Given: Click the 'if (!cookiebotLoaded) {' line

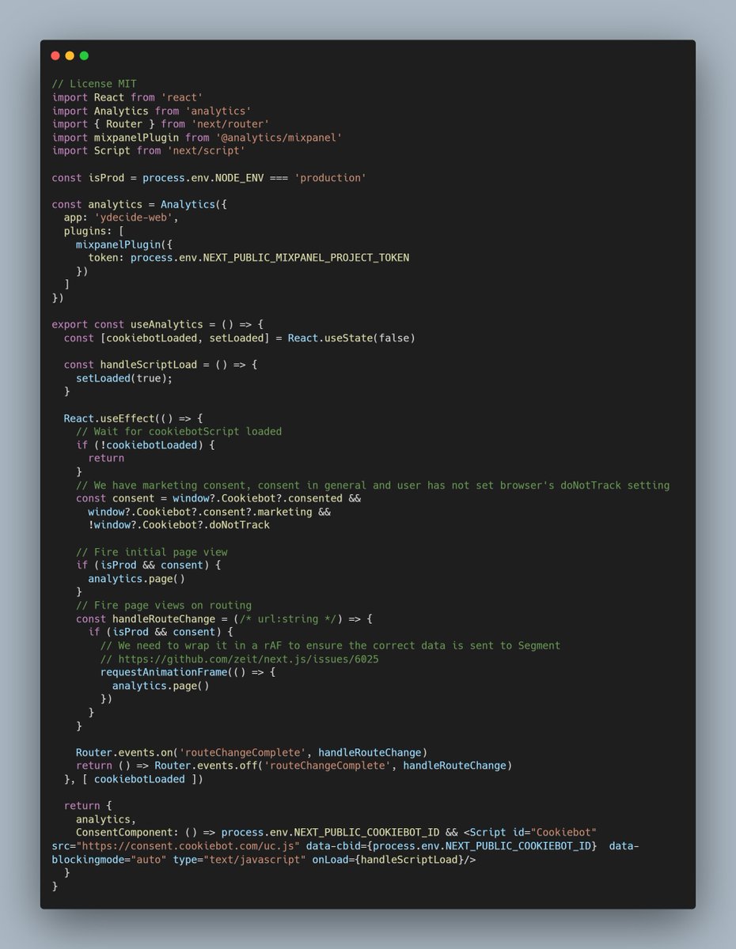Looking at the screenshot, I should pyautogui.click(x=146, y=444).
